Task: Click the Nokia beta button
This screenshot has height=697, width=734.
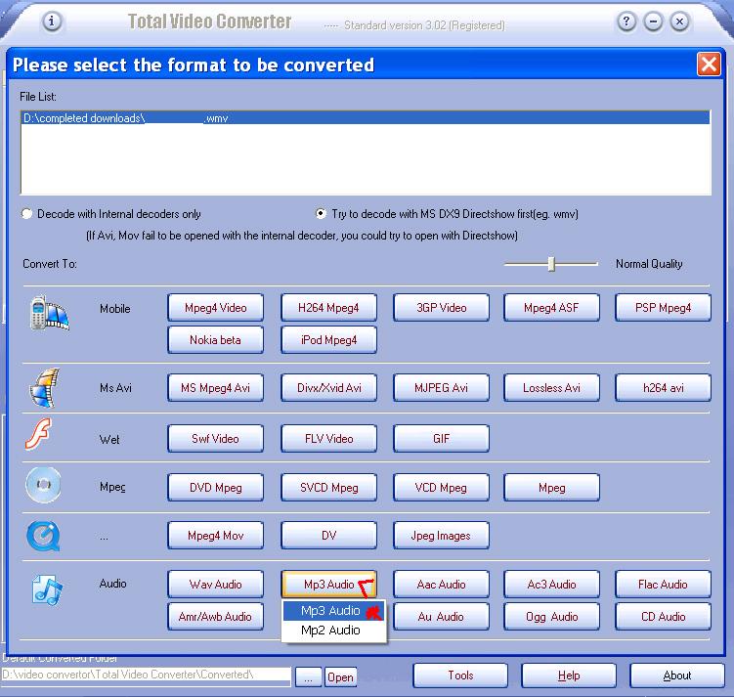Action: (x=215, y=340)
